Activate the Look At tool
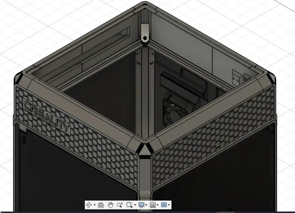 click(101, 205)
